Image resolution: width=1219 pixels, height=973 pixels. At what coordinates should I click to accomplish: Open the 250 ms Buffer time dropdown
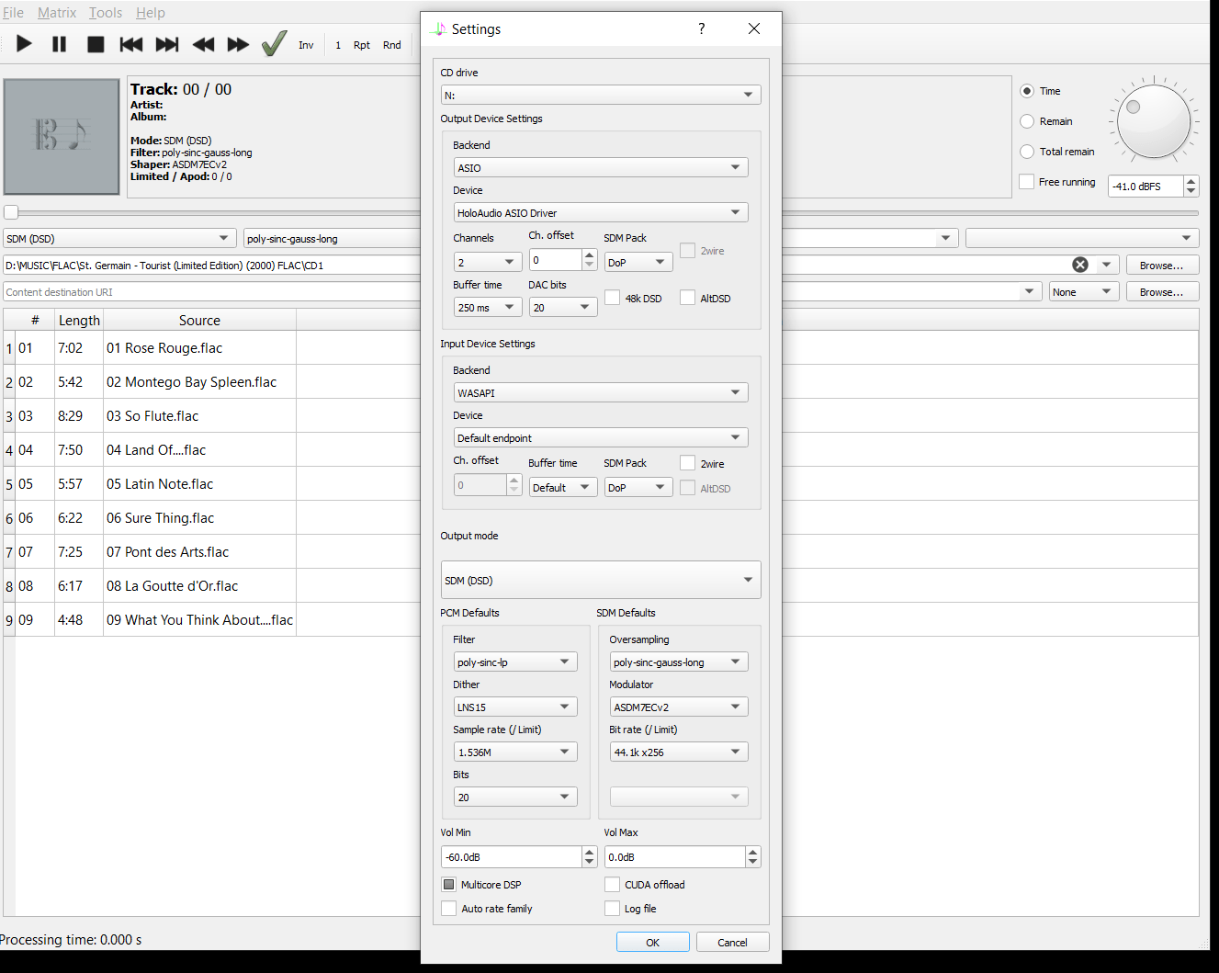point(488,307)
